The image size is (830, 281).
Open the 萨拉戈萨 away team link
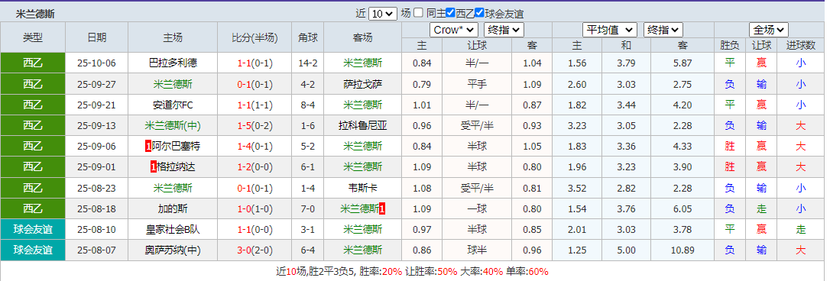(x=362, y=84)
